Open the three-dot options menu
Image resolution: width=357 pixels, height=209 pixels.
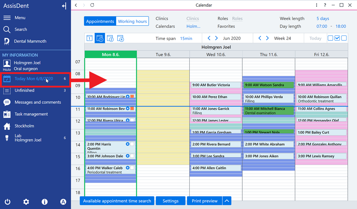(x=317, y=5)
